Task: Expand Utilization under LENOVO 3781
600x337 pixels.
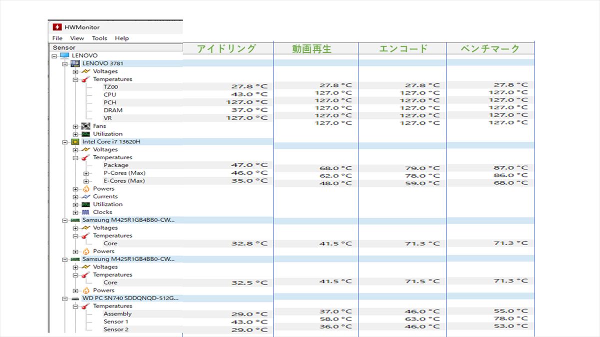Action: point(75,134)
